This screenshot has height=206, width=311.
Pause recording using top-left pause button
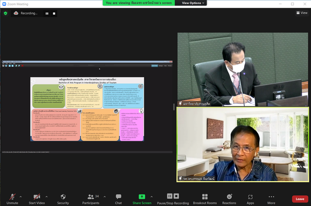[47, 13]
